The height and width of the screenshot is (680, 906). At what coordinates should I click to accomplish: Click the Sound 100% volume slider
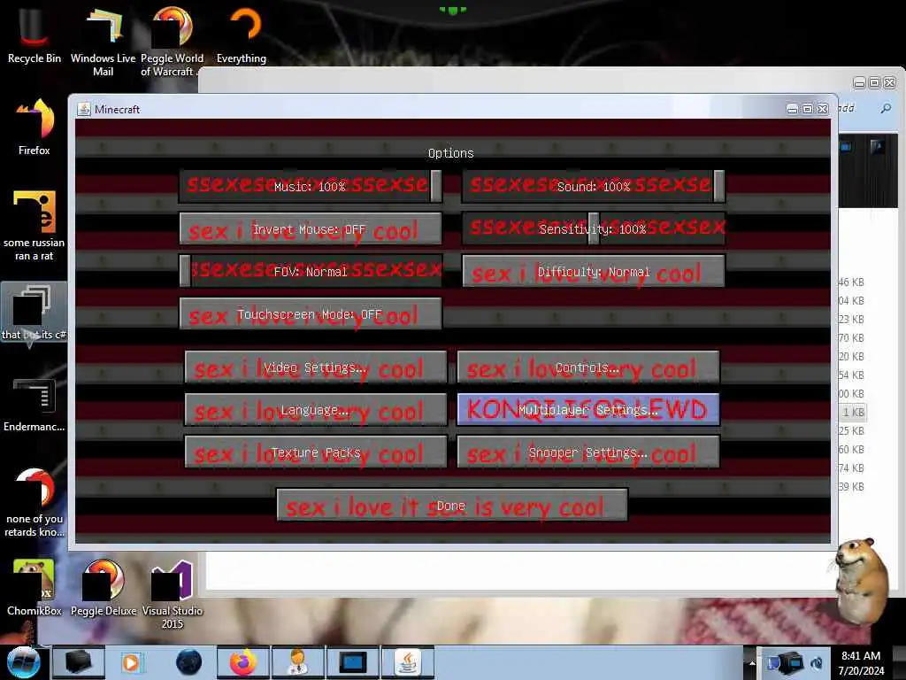click(594, 186)
